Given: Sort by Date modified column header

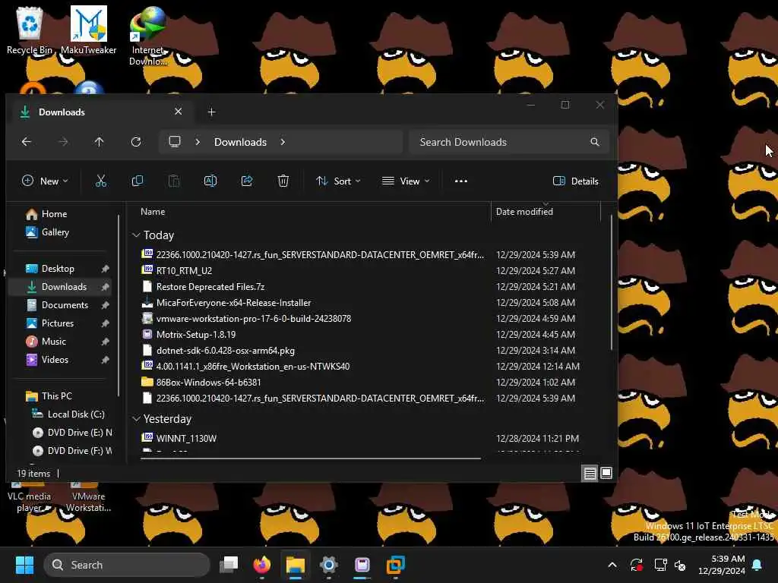Looking at the screenshot, I should [524, 212].
